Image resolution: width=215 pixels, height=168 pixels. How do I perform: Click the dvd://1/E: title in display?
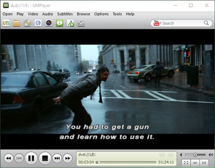(87, 155)
